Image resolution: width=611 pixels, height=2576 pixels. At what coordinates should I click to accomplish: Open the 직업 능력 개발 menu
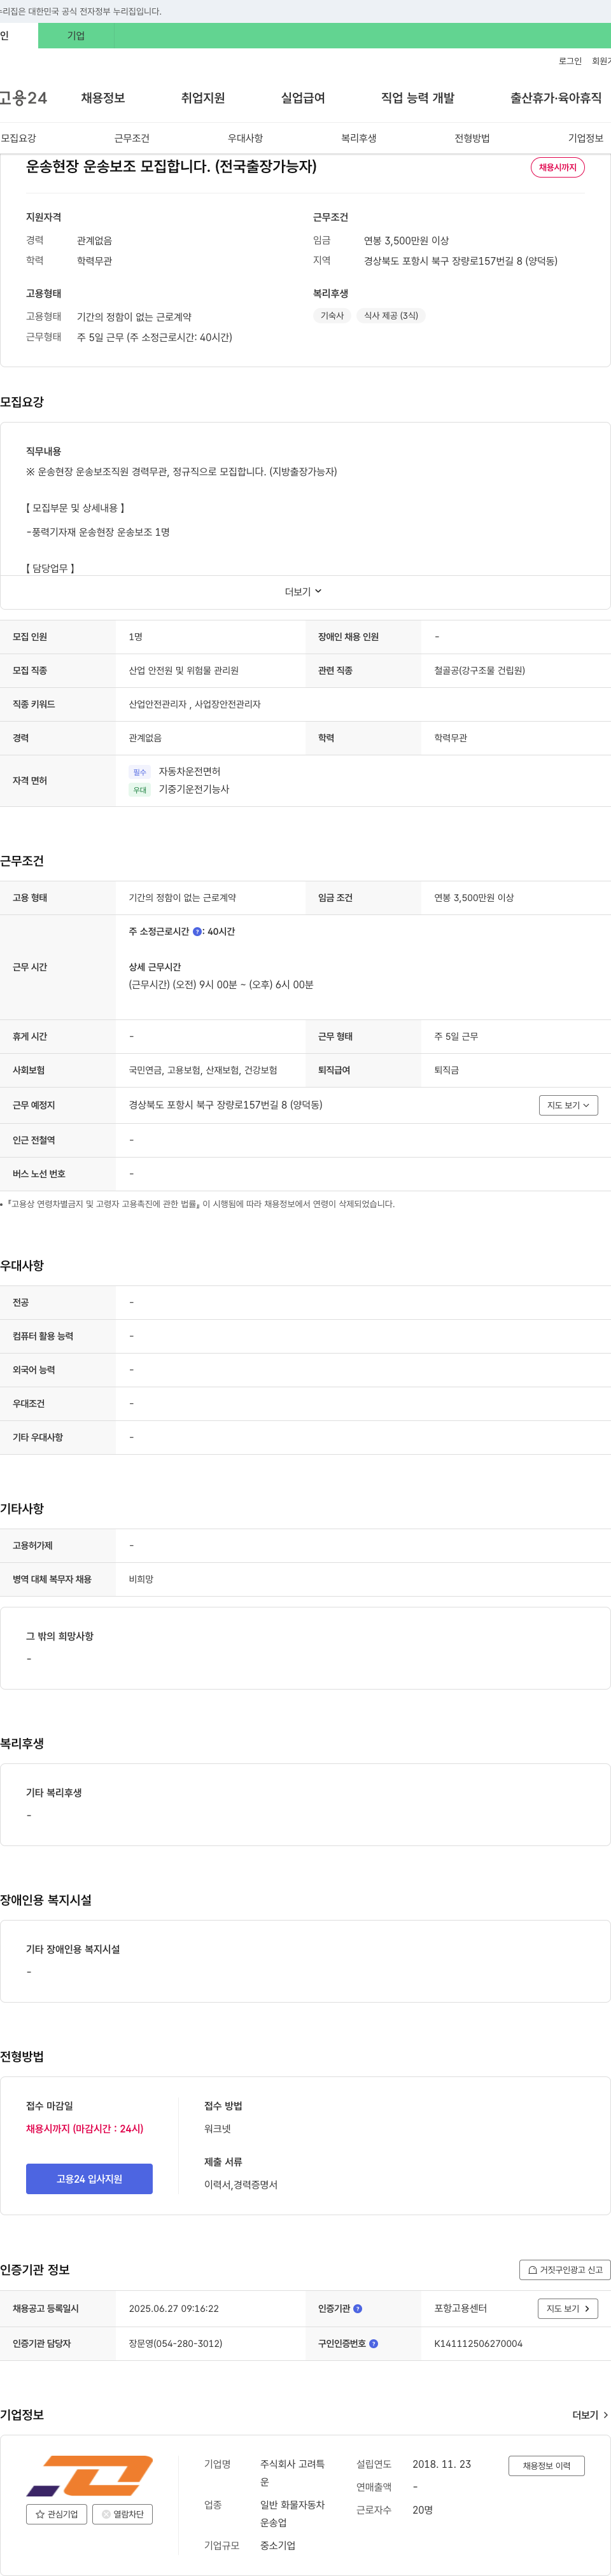click(x=418, y=98)
